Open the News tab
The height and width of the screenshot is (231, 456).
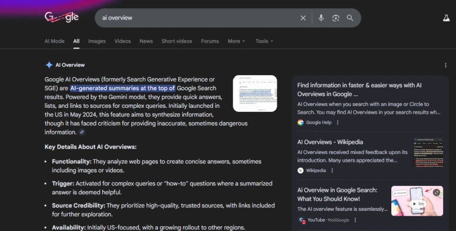[146, 41]
